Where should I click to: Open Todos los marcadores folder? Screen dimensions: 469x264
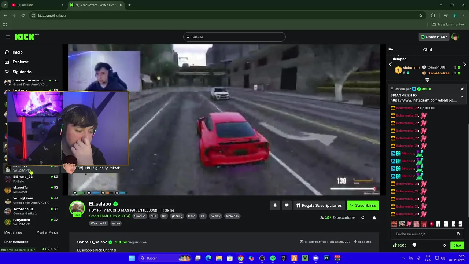[448, 25]
